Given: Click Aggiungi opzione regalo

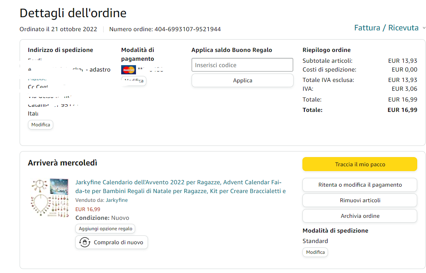Looking at the screenshot, I should tap(105, 229).
